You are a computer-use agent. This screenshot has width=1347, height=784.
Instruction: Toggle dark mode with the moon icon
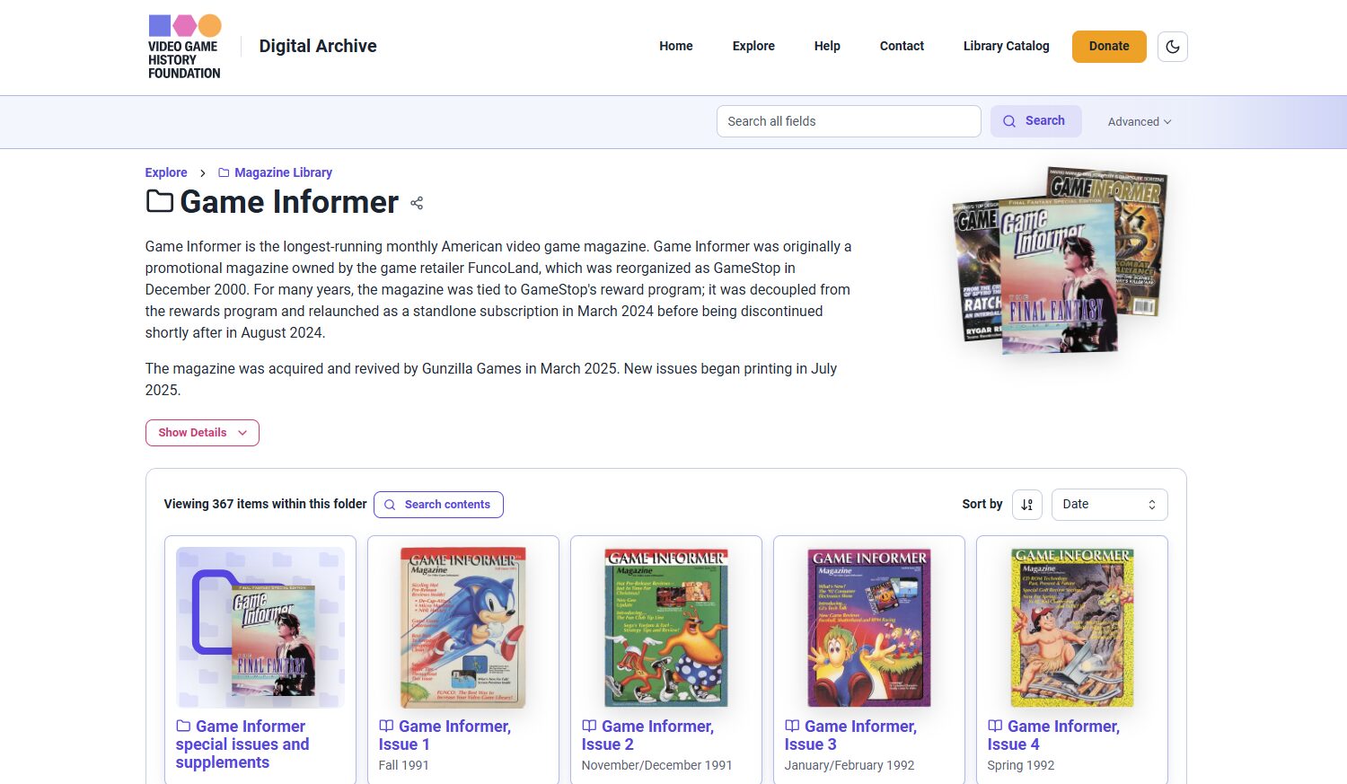(1172, 46)
